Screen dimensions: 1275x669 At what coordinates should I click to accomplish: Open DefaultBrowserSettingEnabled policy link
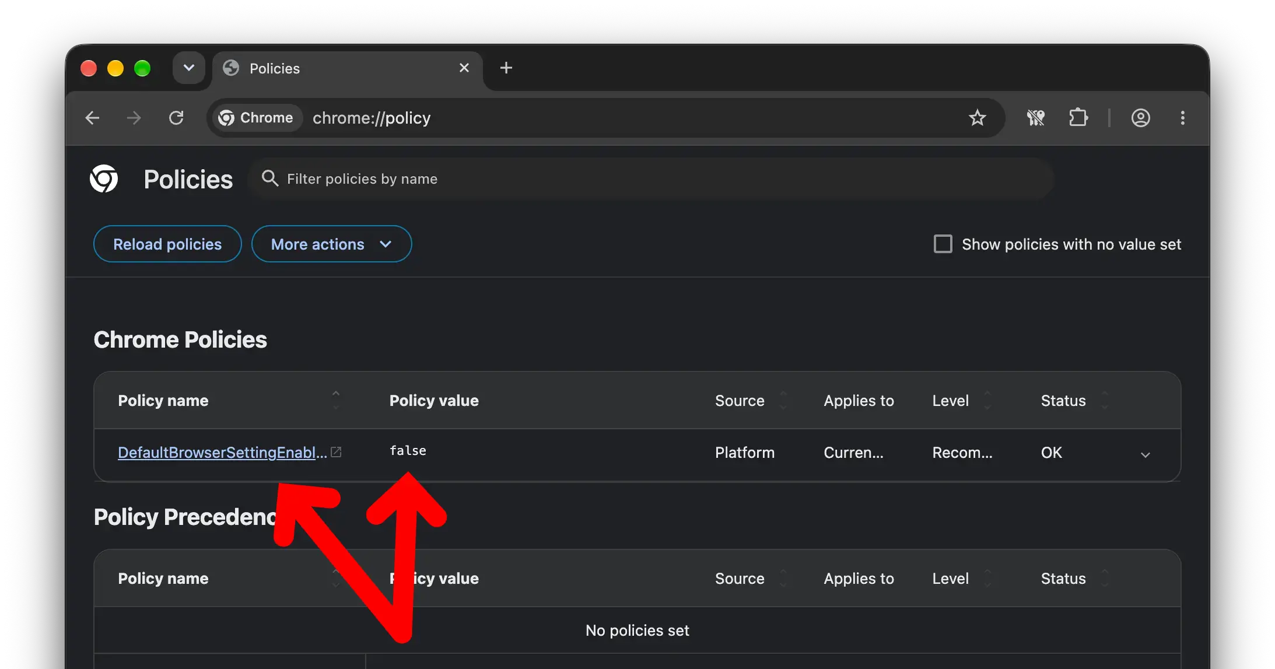pyautogui.click(x=222, y=453)
